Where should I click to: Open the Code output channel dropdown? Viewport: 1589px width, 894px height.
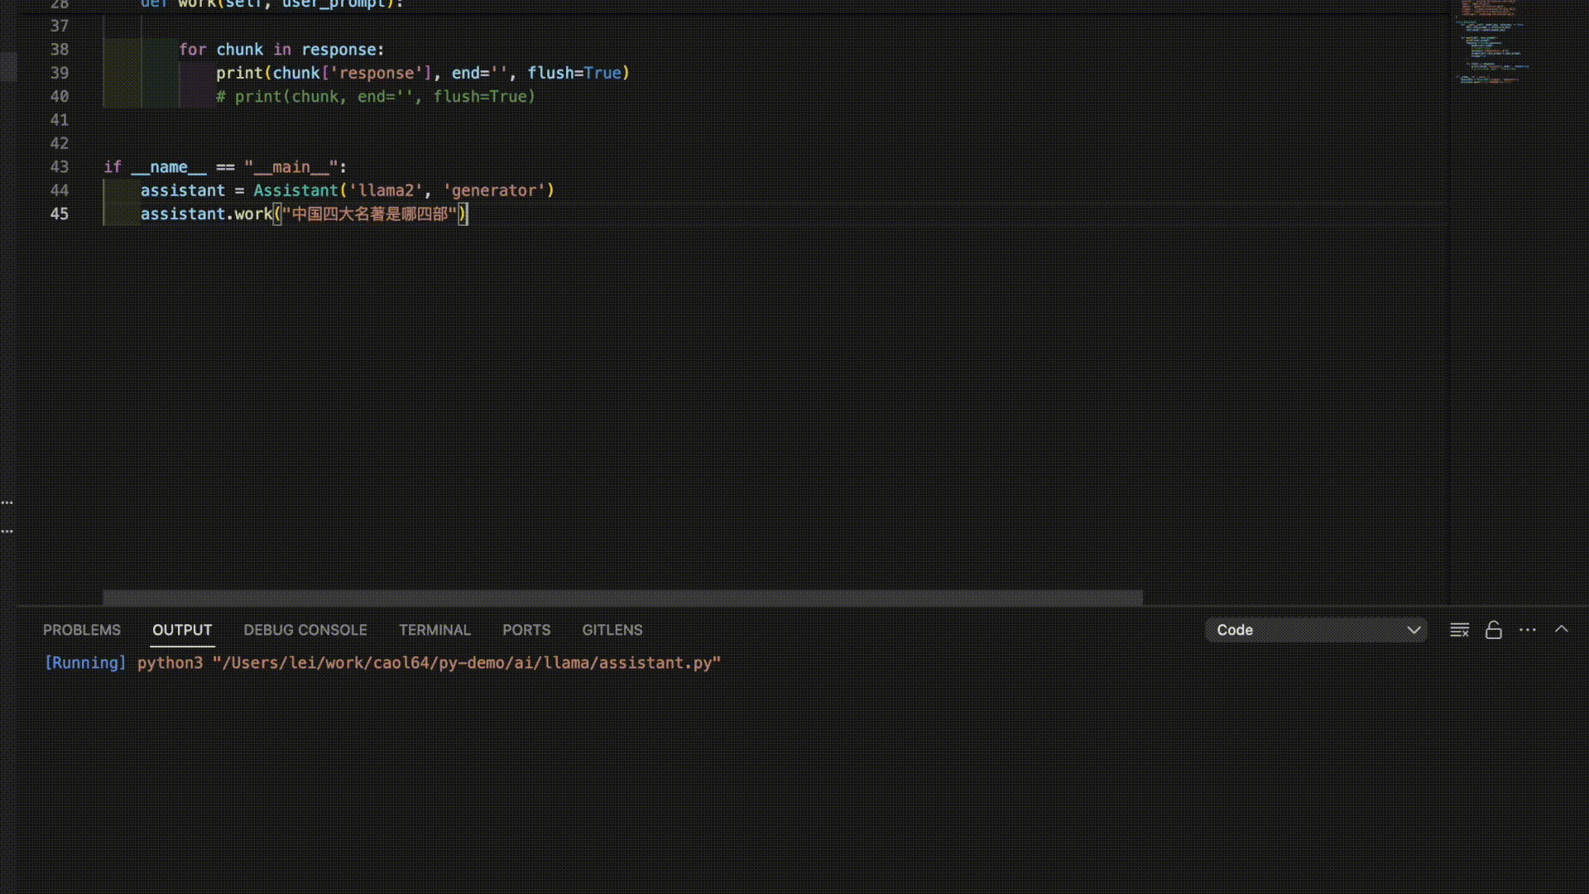click(x=1316, y=630)
